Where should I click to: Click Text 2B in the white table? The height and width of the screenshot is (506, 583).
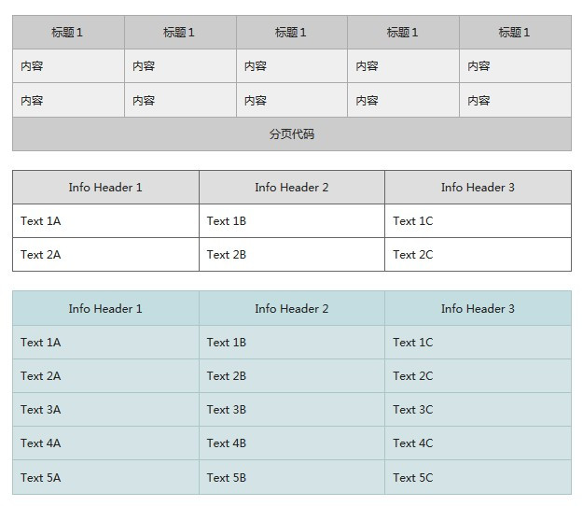click(227, 255)
